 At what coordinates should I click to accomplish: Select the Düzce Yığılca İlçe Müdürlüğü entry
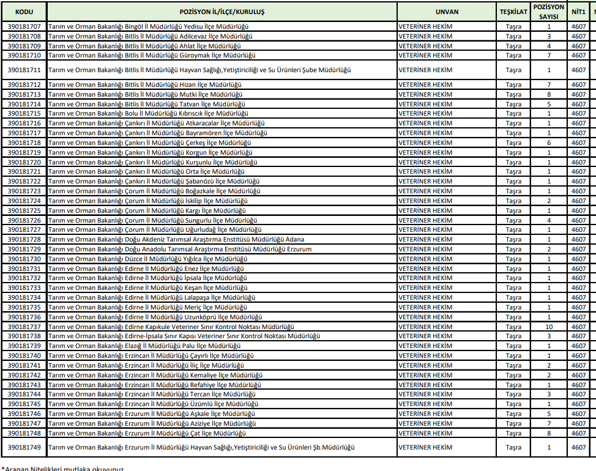click(147, 259)
